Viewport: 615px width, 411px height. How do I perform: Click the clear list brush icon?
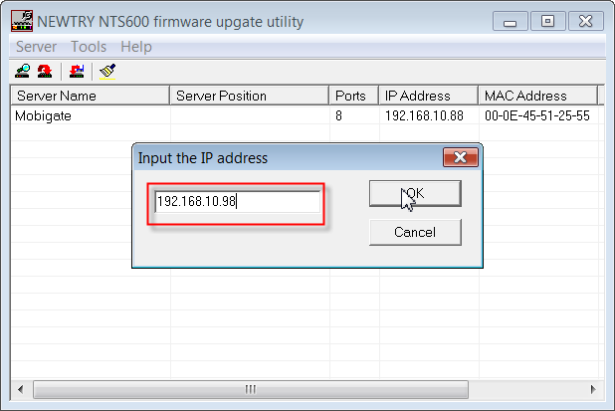point(107,71)
